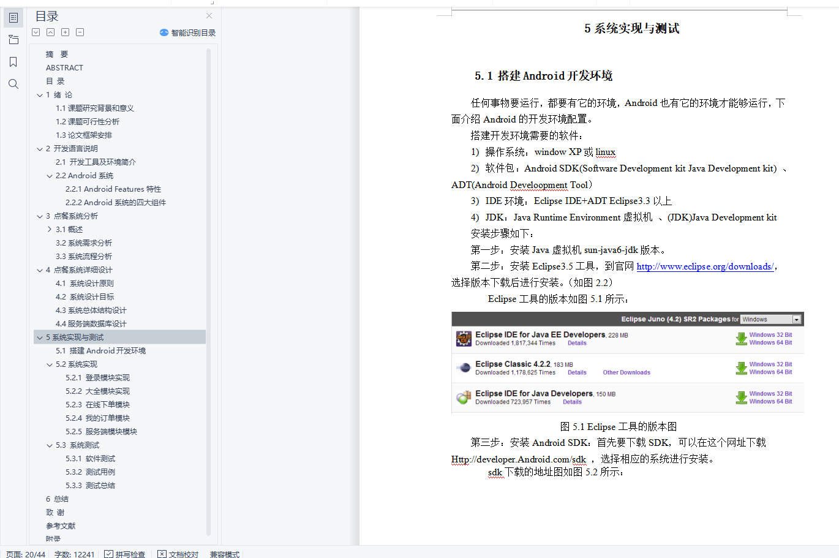Select '致 谢' entry in outline

click(x=55, y=513)
